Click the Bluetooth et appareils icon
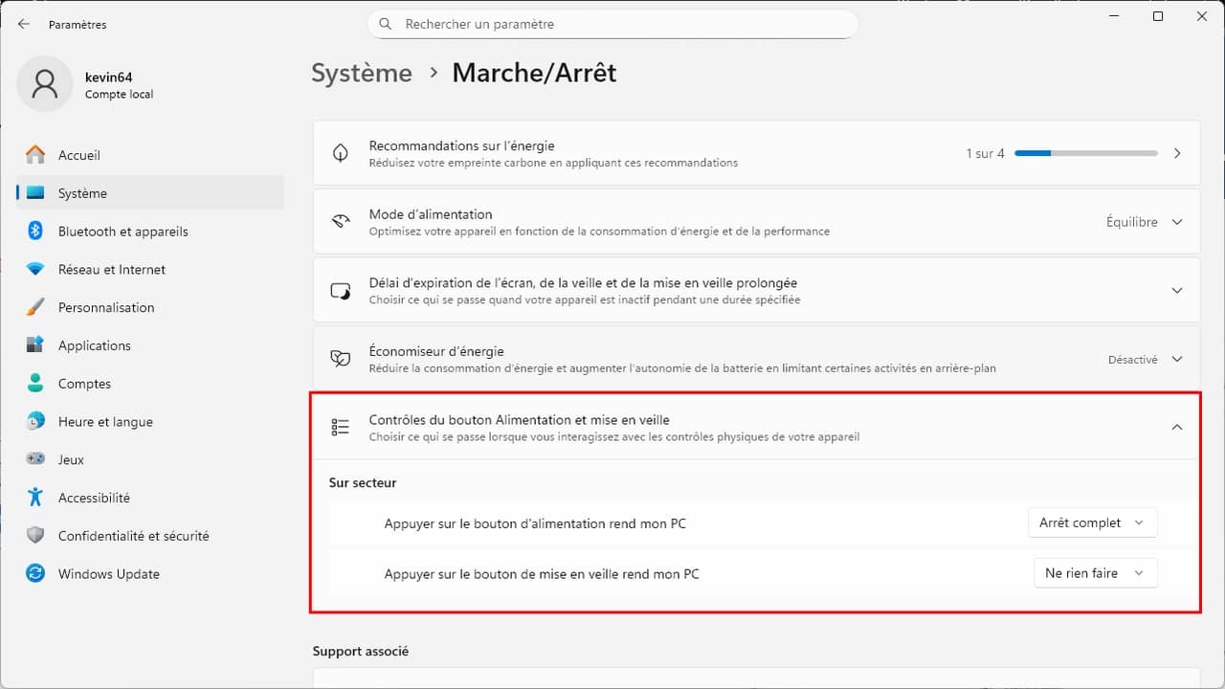The height and width of the screenshot is (689, 1225). [x=35, y=231]
